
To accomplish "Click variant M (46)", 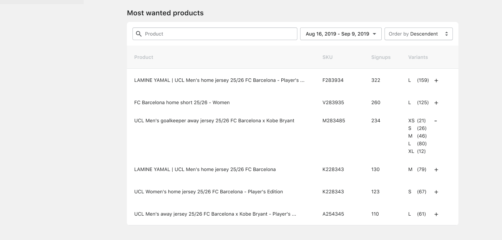I will click(417, 136).
